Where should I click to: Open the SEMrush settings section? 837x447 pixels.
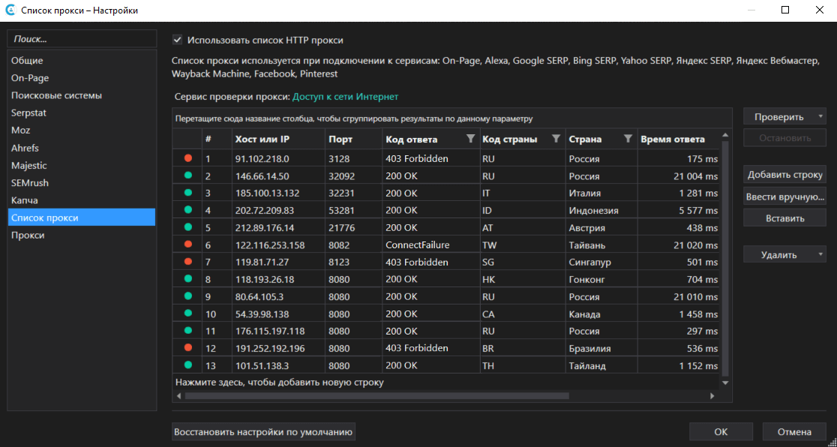click(x=81, y=183)
